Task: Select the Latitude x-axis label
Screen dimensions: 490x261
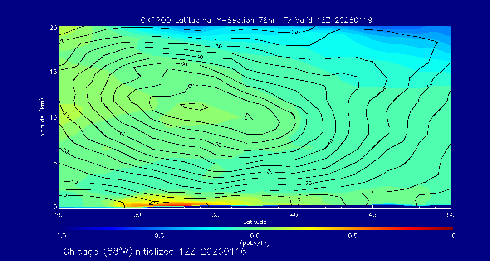Action: [255, 222]
